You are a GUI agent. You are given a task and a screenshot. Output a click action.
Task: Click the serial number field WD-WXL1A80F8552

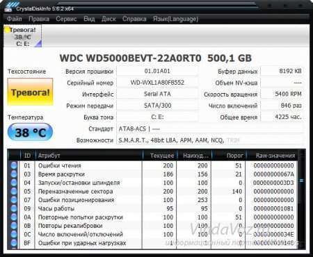157,83
